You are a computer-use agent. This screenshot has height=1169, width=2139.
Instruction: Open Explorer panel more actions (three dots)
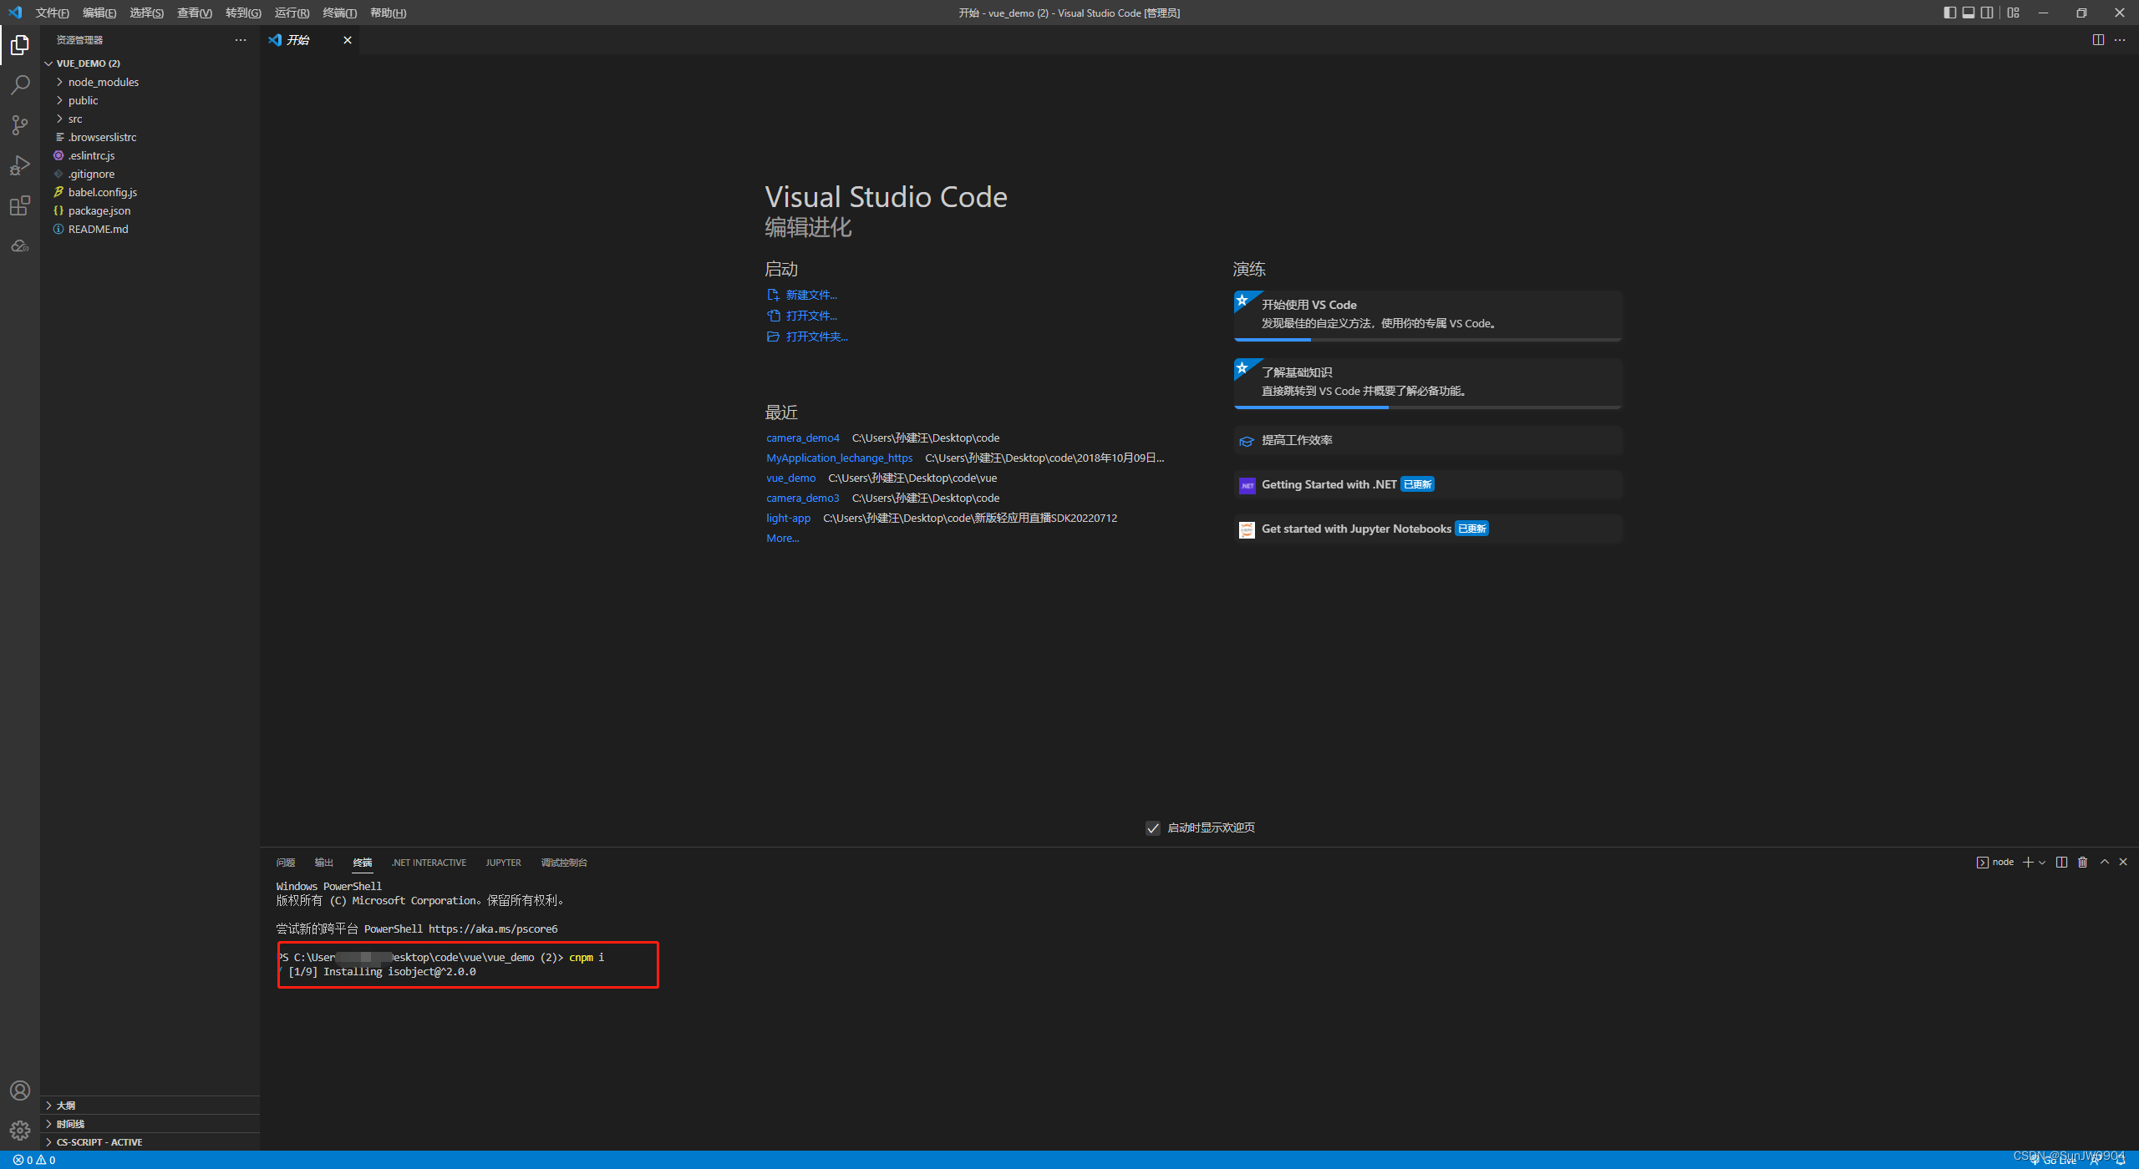point(241,40)
